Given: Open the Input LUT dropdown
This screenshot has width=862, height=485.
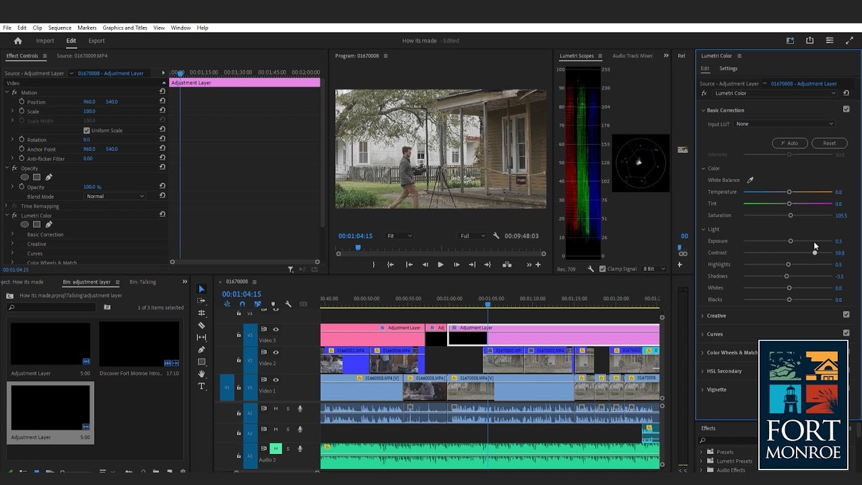Looking at the screenshot, I should point(785,124).
